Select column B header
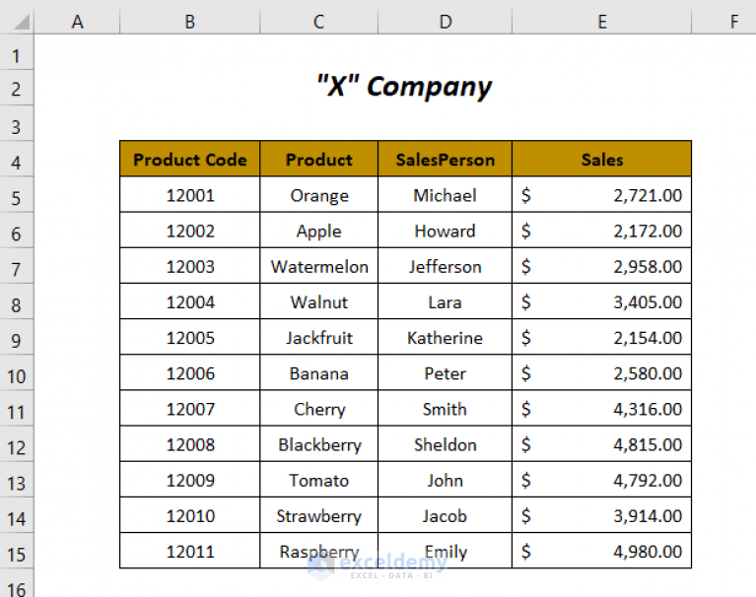The image size is (756, 597). pos(190,22)
